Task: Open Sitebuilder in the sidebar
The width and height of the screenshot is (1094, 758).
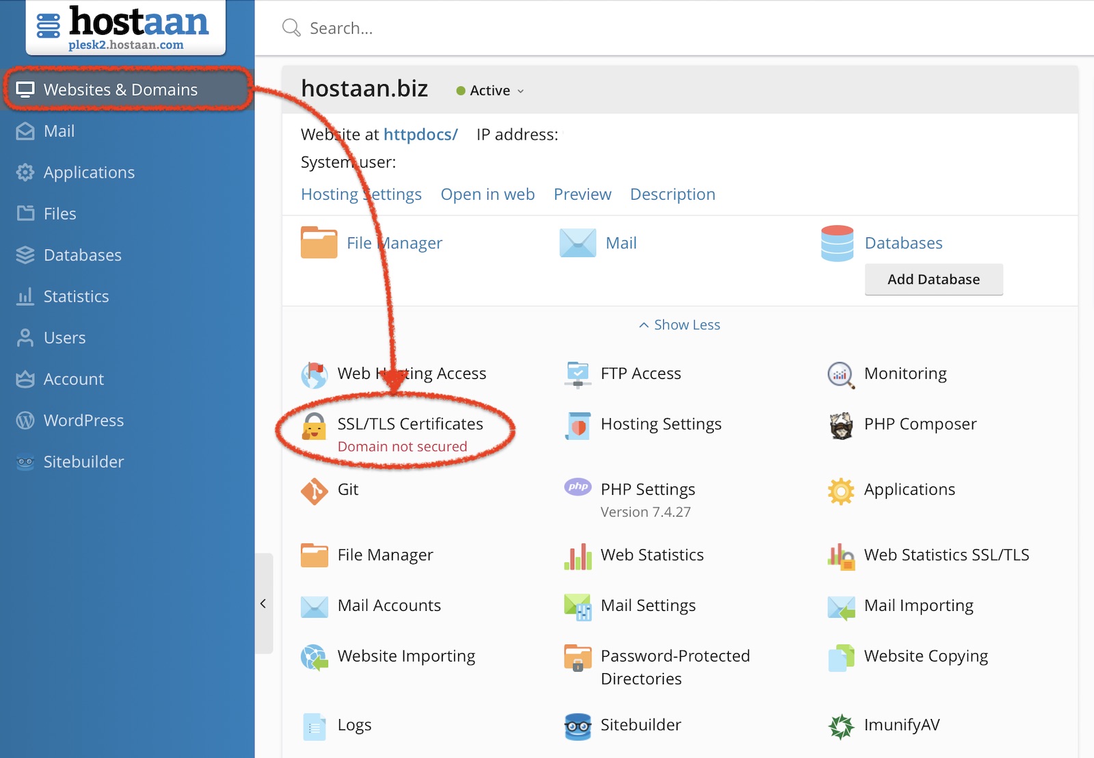Action: (x=127, y=462)
